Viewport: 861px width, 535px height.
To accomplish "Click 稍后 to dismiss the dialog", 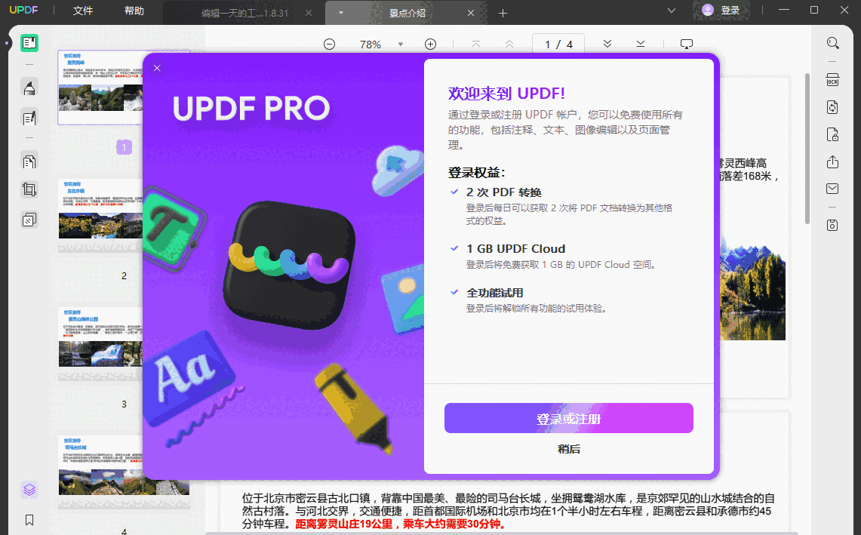I will pyautogui.click(x=569, y=450).
